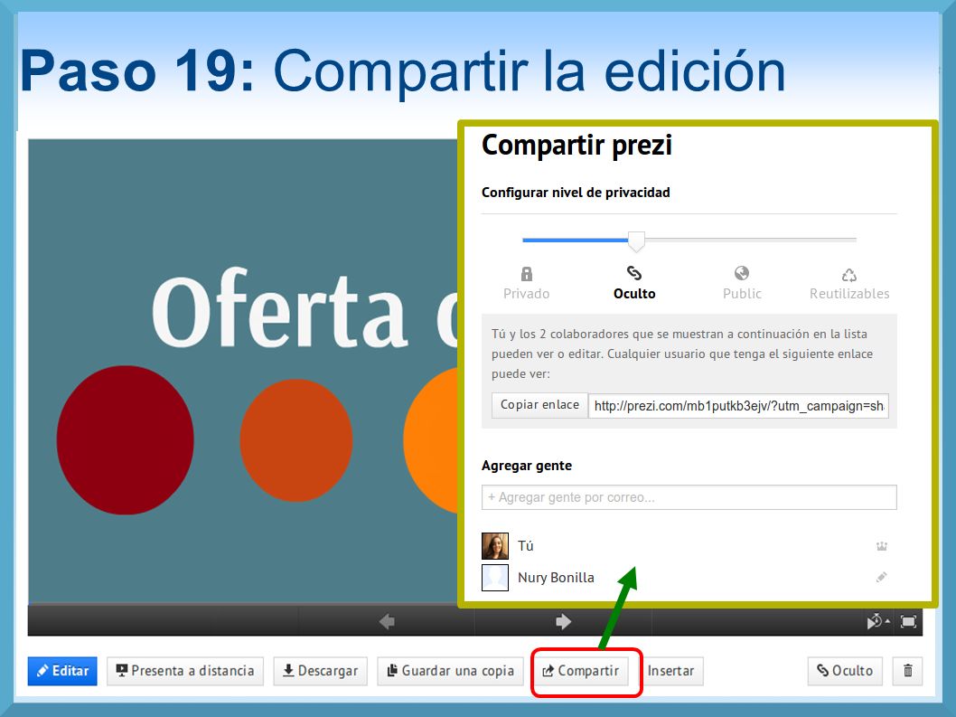Click the Insertar button
Viewport: 956px width, 717px height.
pyautogui.click(x=670, y=671)
